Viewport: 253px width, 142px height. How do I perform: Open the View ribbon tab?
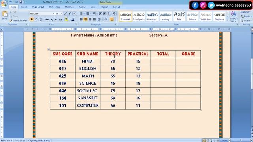(x=93, y=7)
